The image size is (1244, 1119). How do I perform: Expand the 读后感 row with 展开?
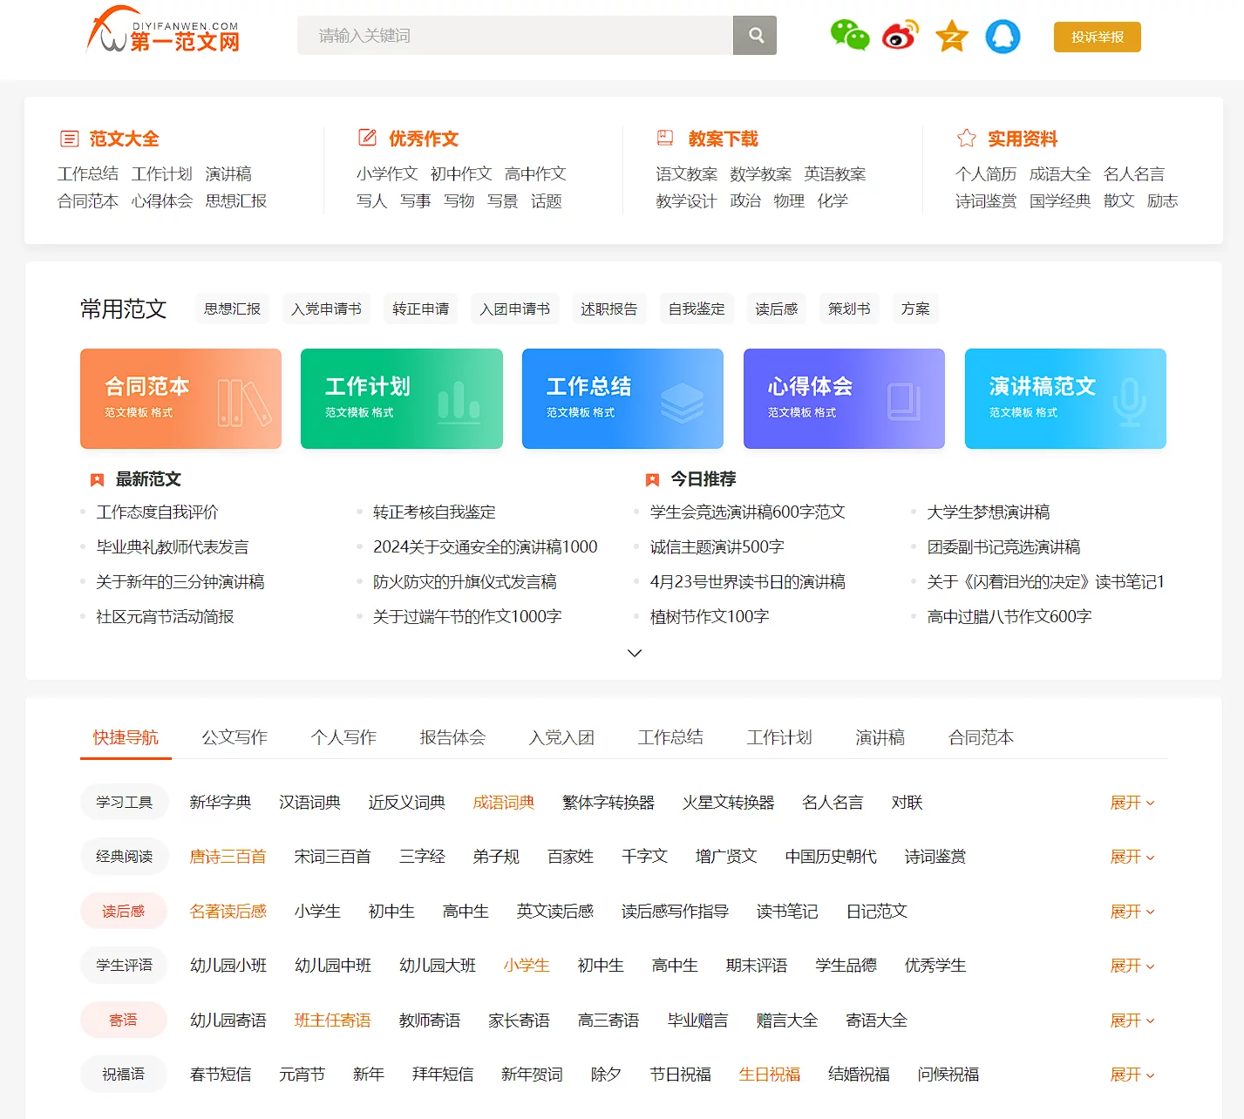coord(1131,912)
